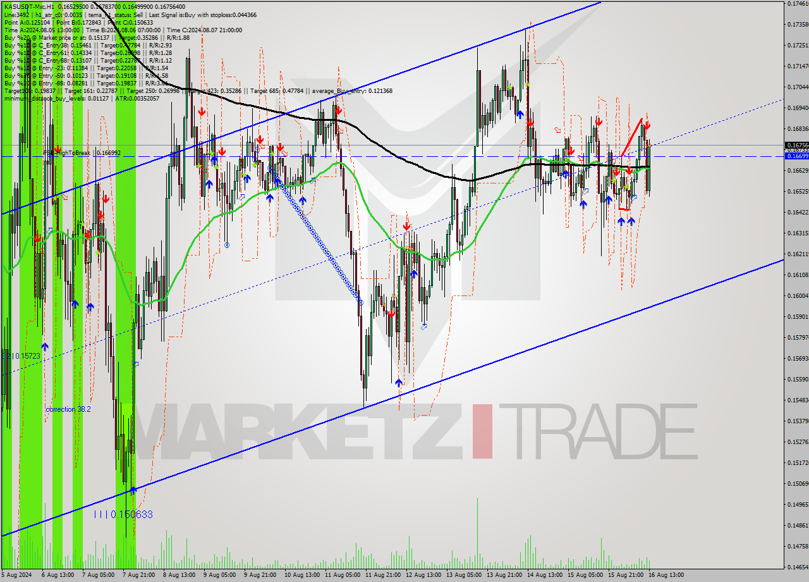The height and width of the screenshot is (582, 809).
Task: Click the '11 Aug 05:00' time axis label
Action: click(343, 575)
